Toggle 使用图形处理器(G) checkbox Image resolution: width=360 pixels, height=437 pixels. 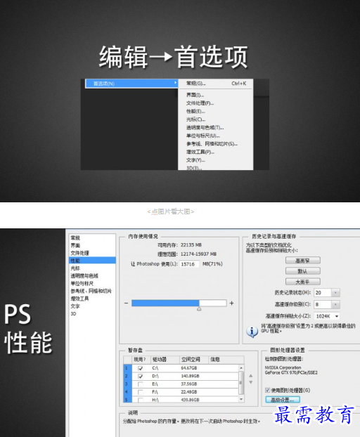[268, 390]
